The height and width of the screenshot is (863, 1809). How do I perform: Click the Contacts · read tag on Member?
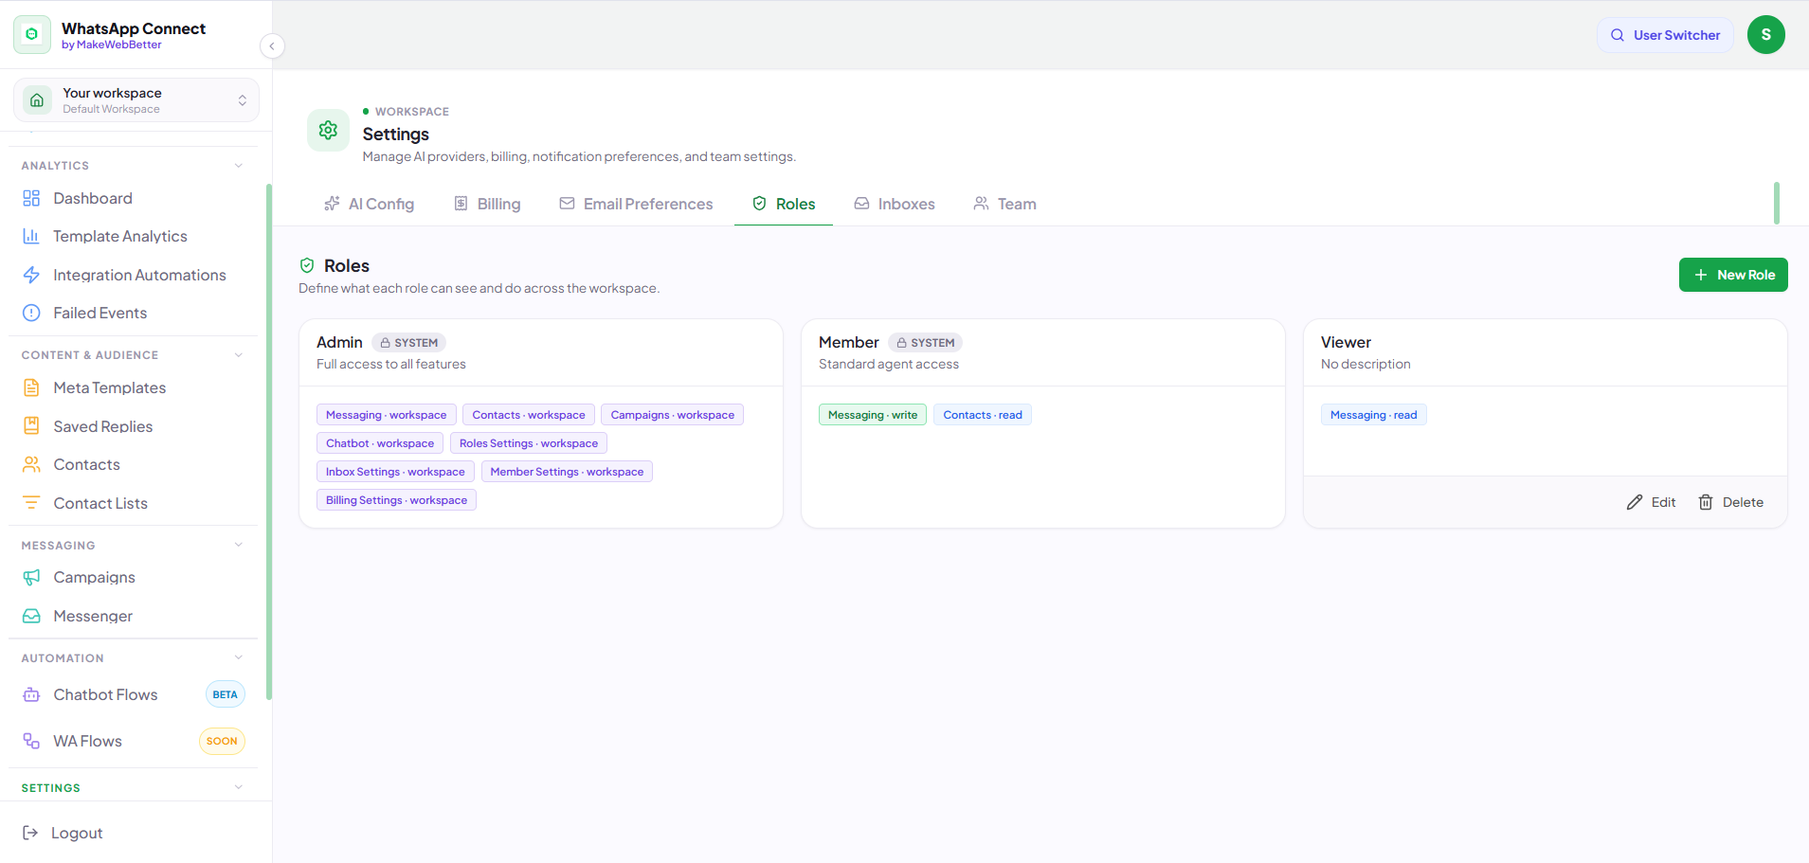[x=983, y=415]
